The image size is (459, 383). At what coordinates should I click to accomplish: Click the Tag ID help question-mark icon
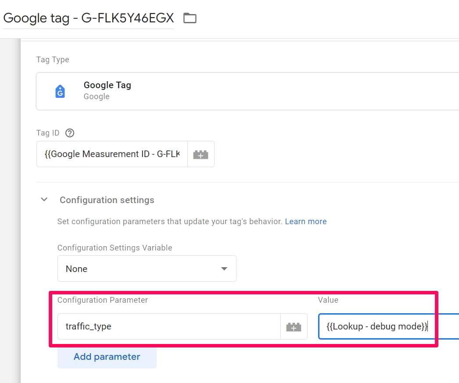pyautogui.click(x=69, y=133)
